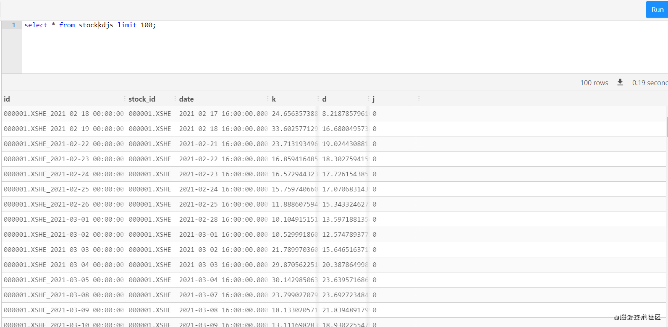Click the id column resize handle
The width and height of the screenshot is (668, 327).
coord(125,99)
